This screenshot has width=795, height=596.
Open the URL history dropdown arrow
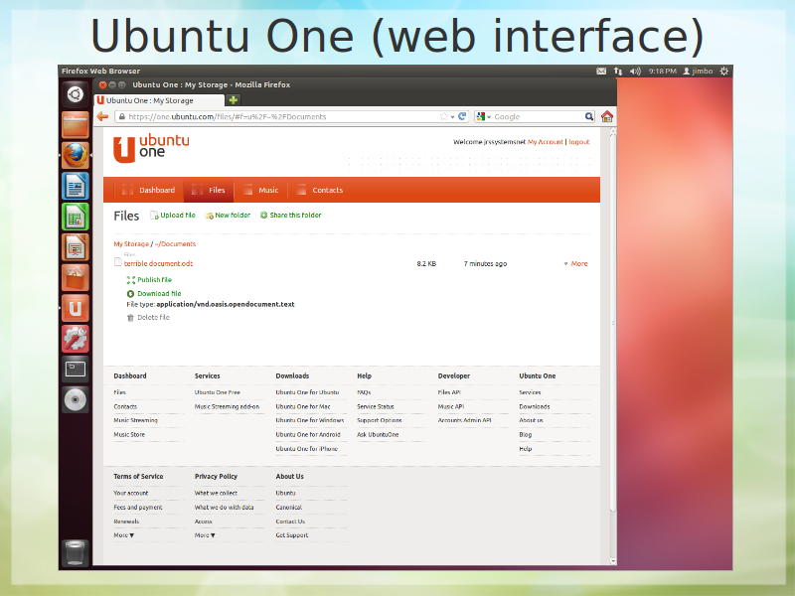tap(452, 117)
